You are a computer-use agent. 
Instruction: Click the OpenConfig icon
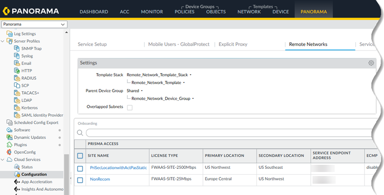[x=9, y=152]
